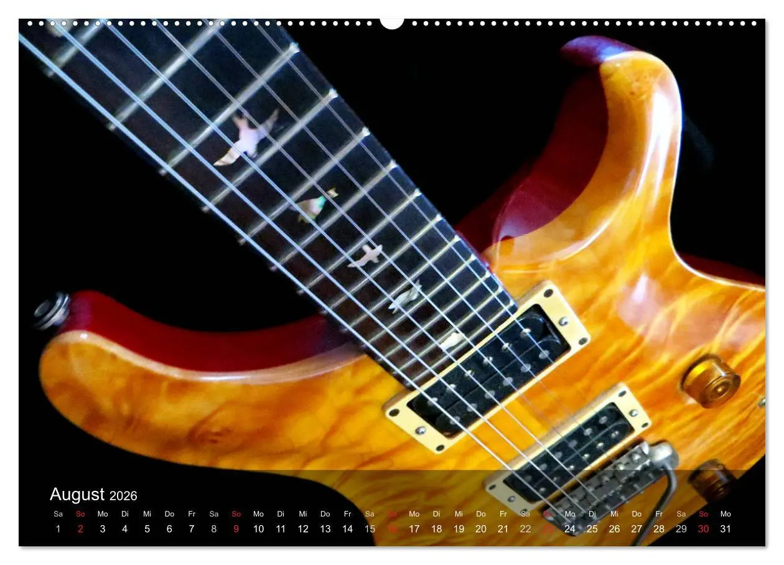This screenshot has width=784, height=565.
Task: Click the green-tinted bird fret inlay
Action: point(315,205)
